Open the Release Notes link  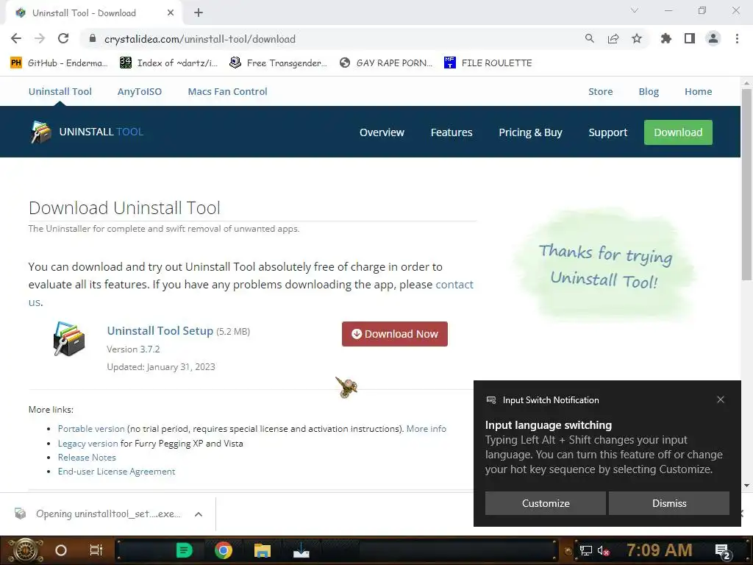tap(87, 458)
